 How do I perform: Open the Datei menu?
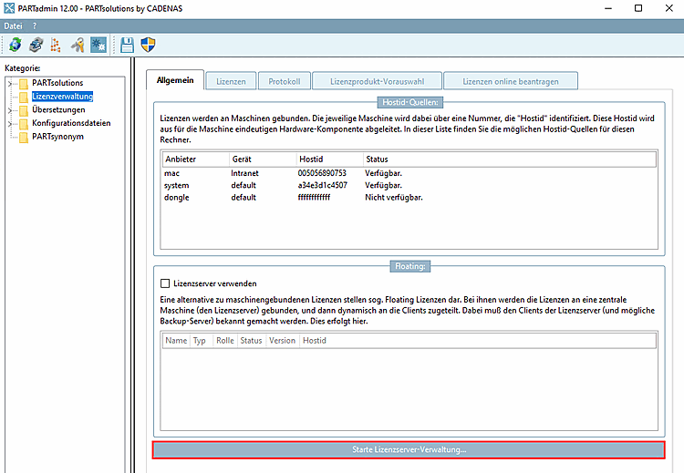point(13,26)
